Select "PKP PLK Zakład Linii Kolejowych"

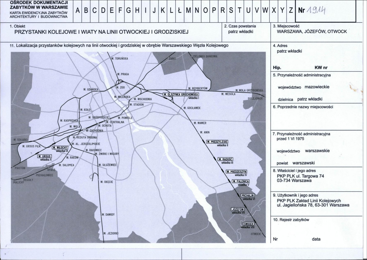tap(309, 201)
